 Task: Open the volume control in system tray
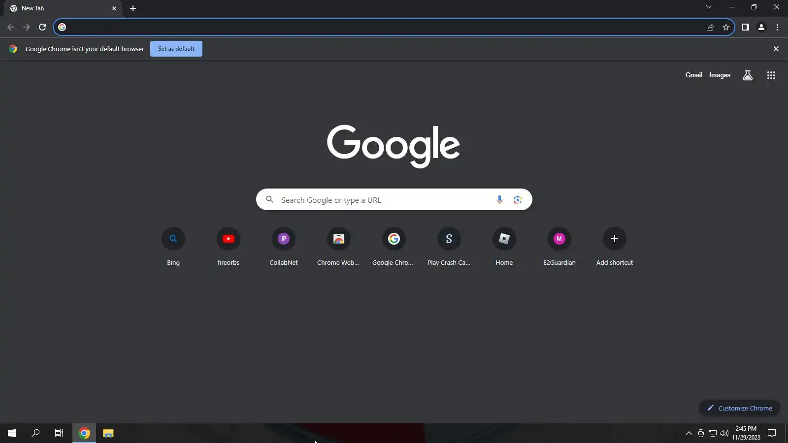(724, 433)
